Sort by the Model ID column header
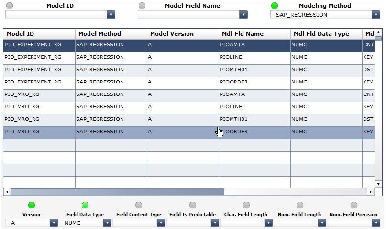The height and width of the screenshot is (229, 386). coord(39,34)
